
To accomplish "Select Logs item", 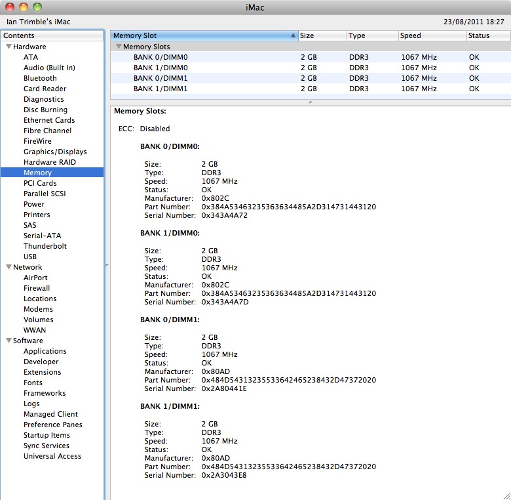I will click(x=31, y=404).
